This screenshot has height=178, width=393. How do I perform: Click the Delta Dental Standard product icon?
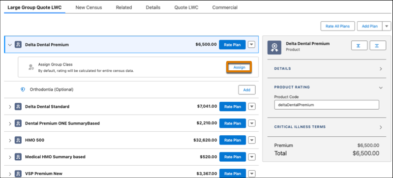18,107
